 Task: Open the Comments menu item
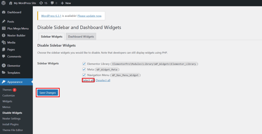click(x=16, y=56)
